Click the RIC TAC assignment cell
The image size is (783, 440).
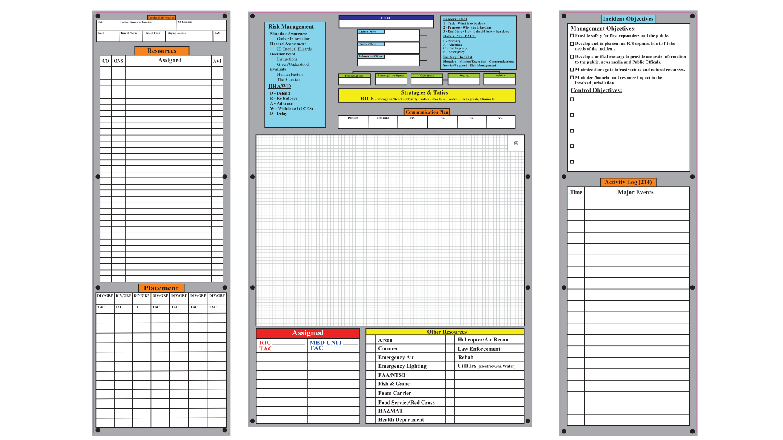click(282, 345)
